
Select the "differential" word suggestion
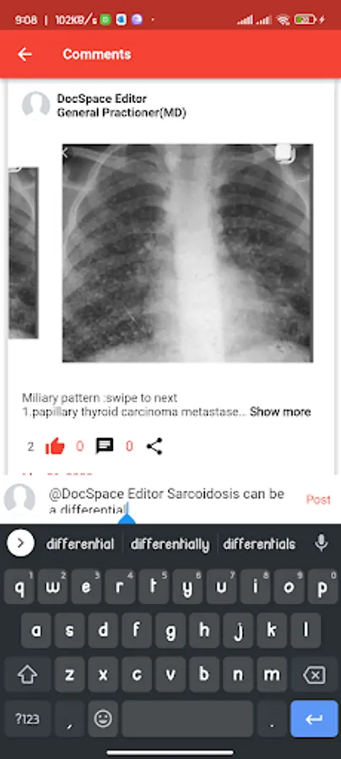[80, 544]
